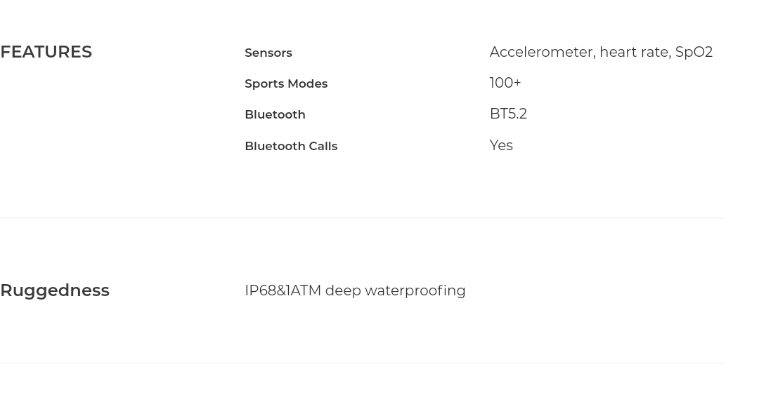Click the divider line below Ruggedness section
This screenshot has width=759, height=409.
362,363
